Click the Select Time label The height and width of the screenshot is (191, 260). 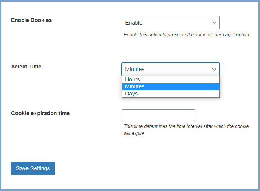[x=26, y=67]
